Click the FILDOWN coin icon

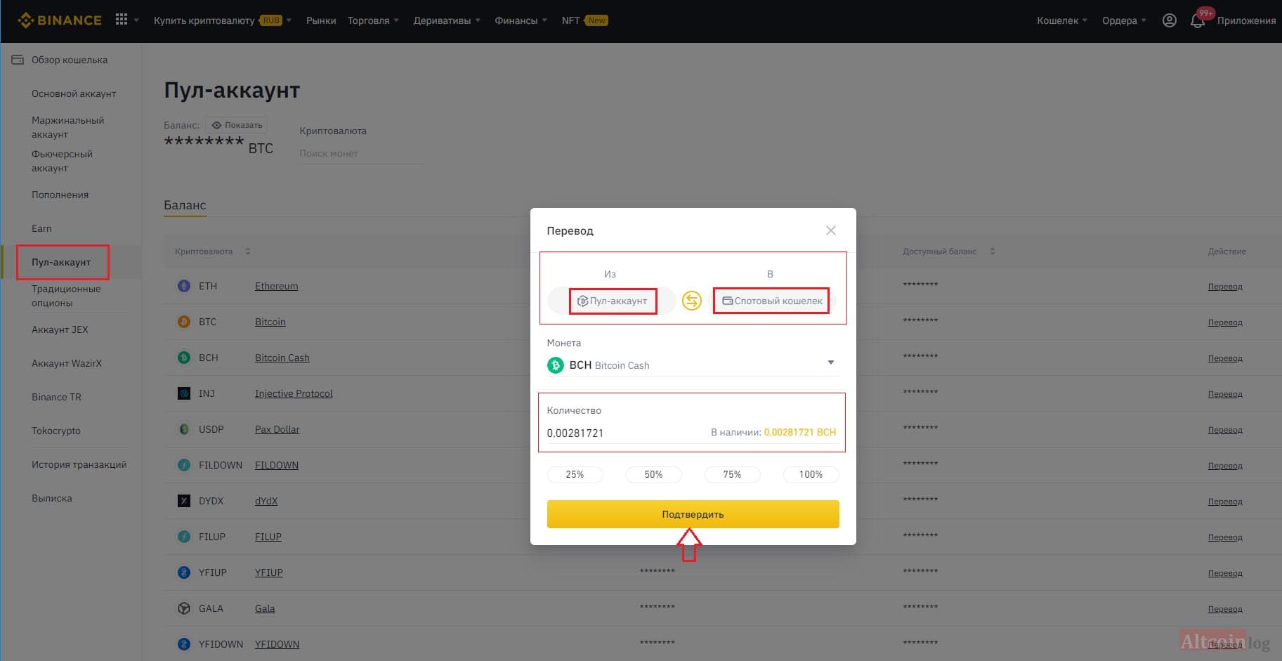184,465
